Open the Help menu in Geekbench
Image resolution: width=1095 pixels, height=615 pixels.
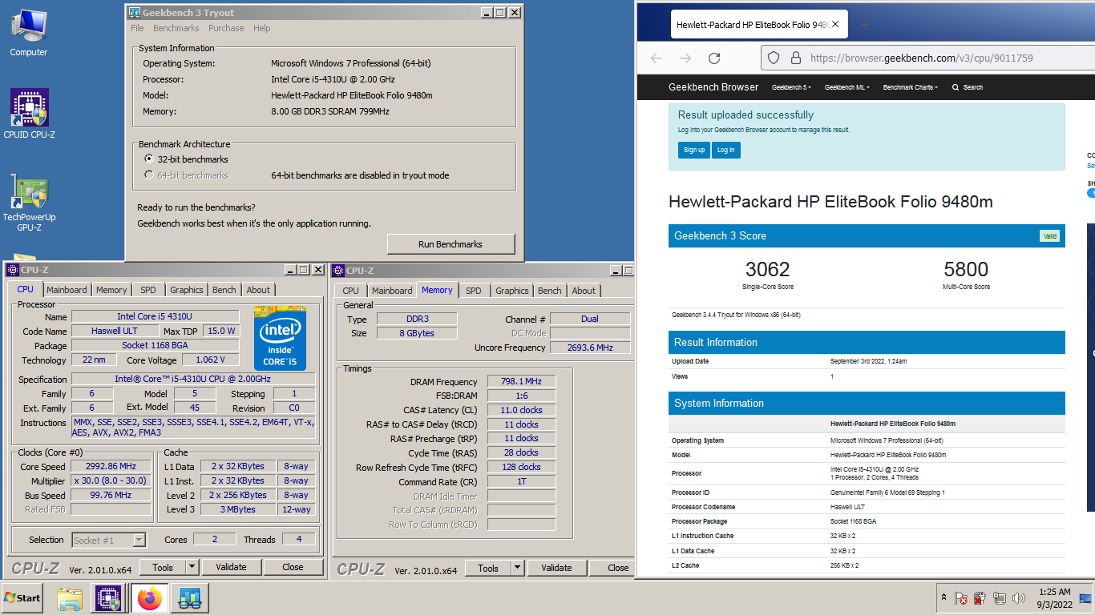[x=262, y=28]
